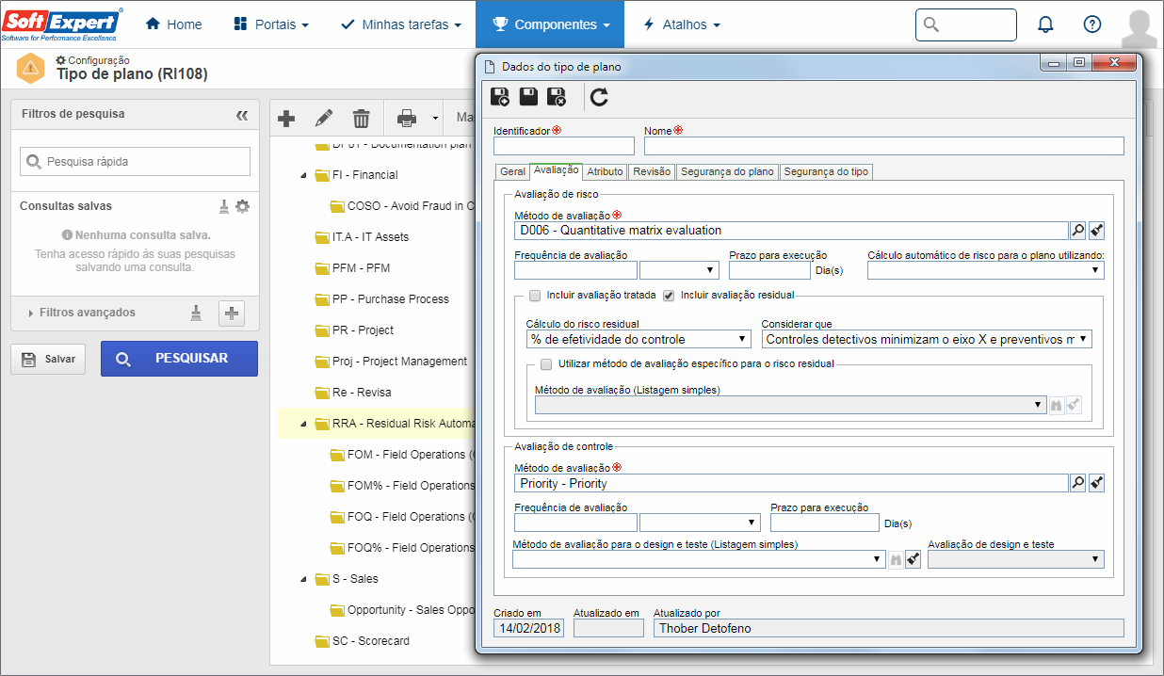The width and height of the screenshot is (1164, 676).
Task: Click the refresh arrow icon in the dialog
Action: pos(599,96)
